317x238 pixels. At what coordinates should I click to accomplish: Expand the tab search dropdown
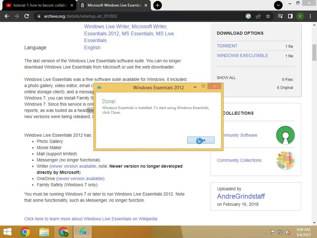(278, 5)
